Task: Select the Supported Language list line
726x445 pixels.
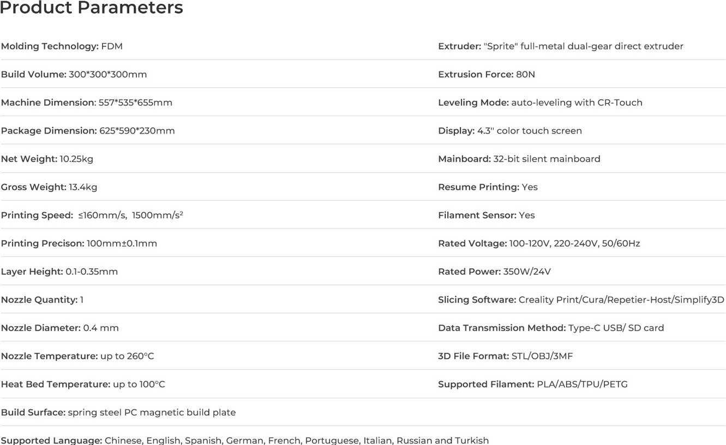Action: pyautogui.click(x=245, y=440)
